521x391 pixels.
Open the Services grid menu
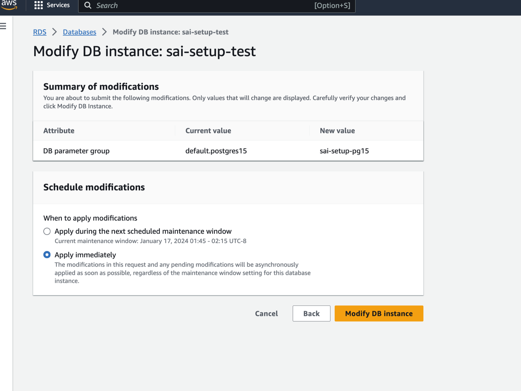click(x=38, y=5)
